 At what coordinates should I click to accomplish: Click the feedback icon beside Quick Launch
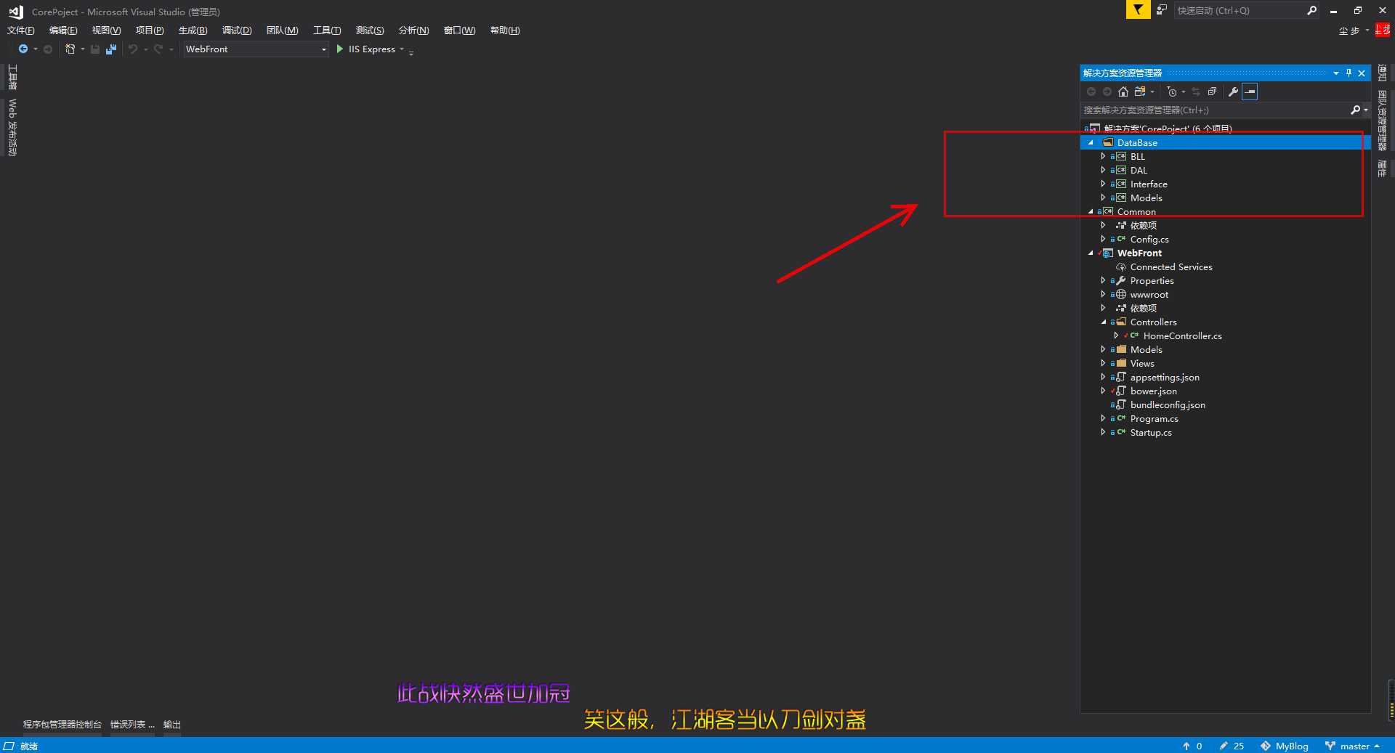click(1162, 10)
